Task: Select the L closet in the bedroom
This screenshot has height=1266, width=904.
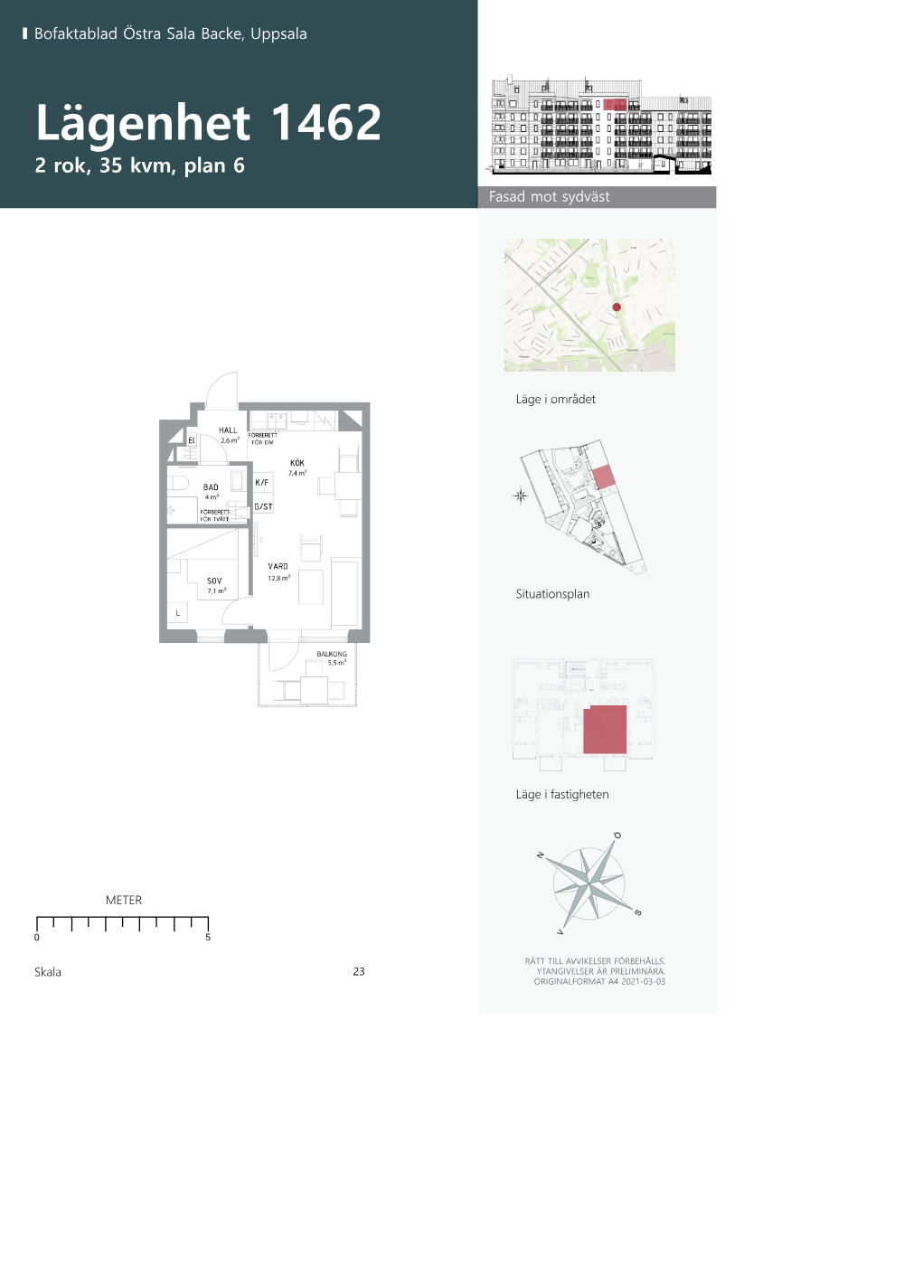Action: pyautogui.click(x=178, y=613)
